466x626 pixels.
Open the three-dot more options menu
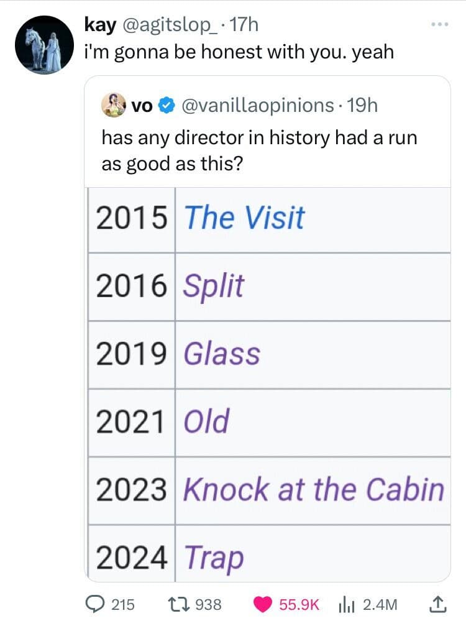point(440,24)
